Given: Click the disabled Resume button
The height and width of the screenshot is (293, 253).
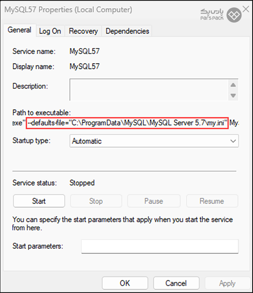Looking at the screenshot, I should pos(212,201).
